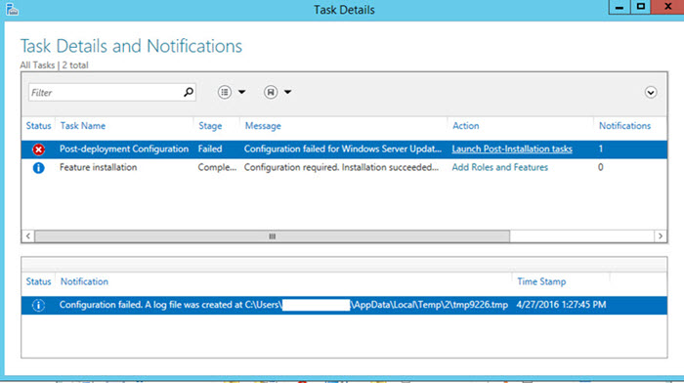Click Notification column header in lower pane
Screen dimensions: 684x383
click(84, 281)
